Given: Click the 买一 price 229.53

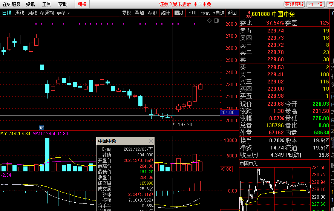Looking at the screenshot, I should 276,67.
